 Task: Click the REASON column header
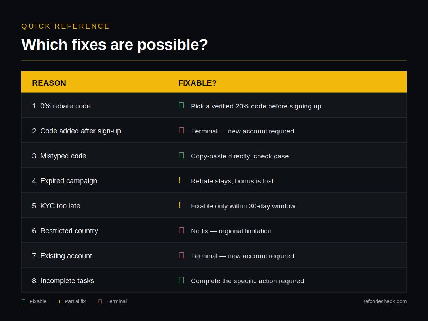49,83
